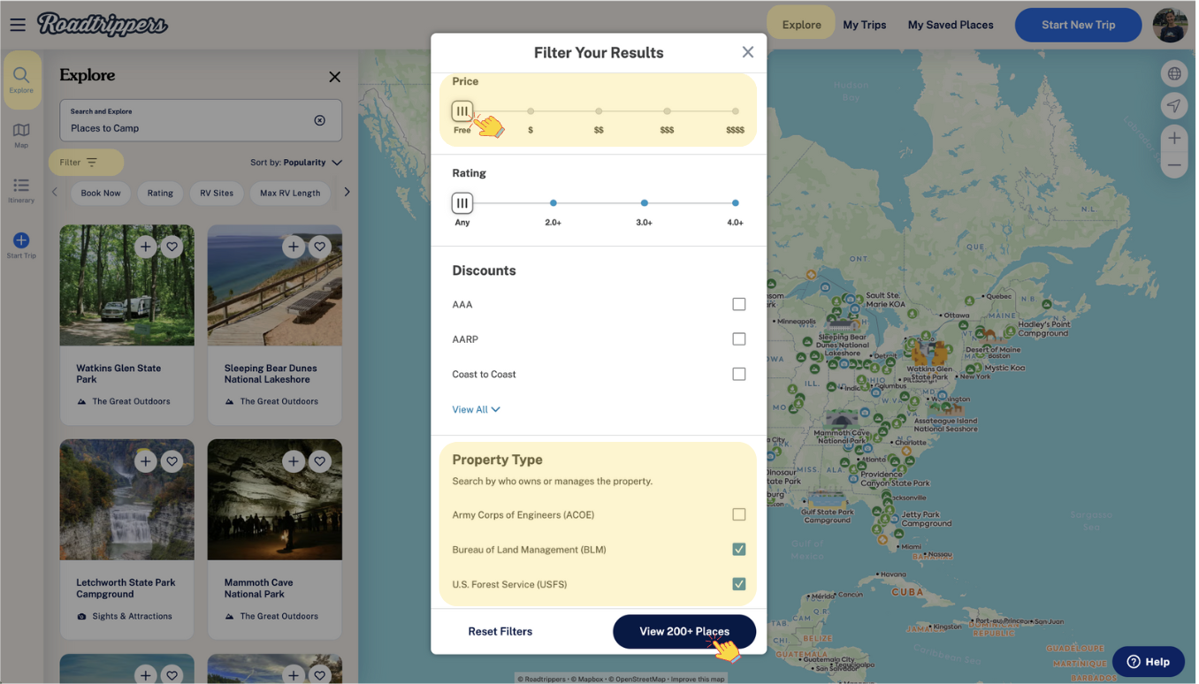Open the Help button
This screenshot has height=684, width=1199.
pos(1148,661)
